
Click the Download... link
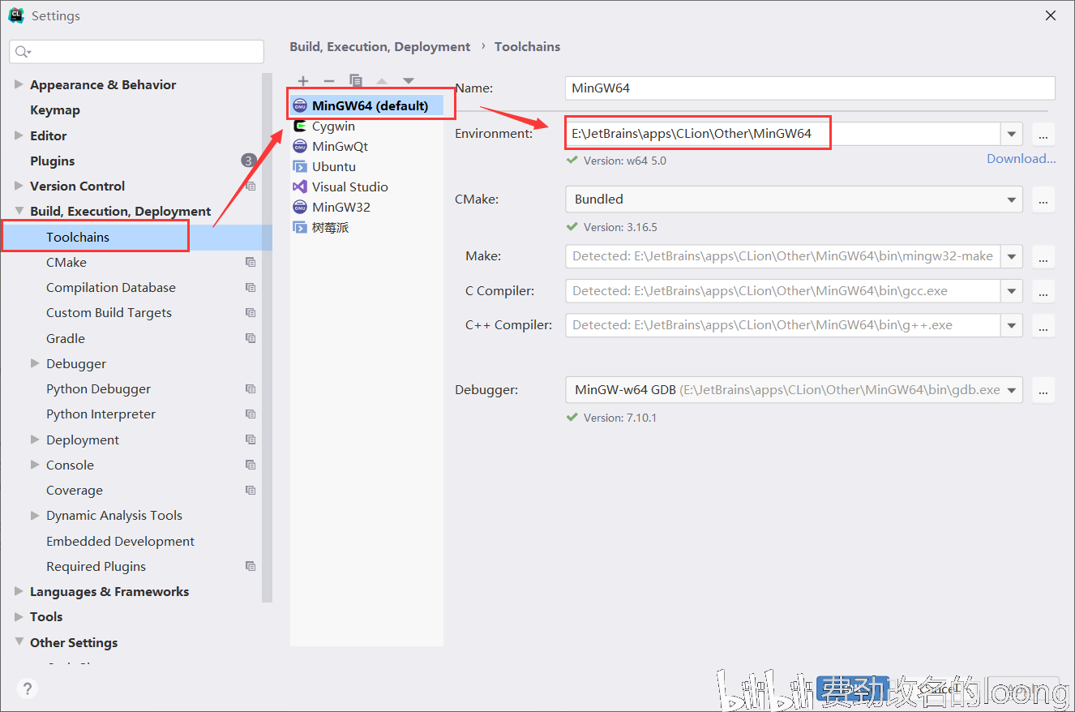(1021, 159)
